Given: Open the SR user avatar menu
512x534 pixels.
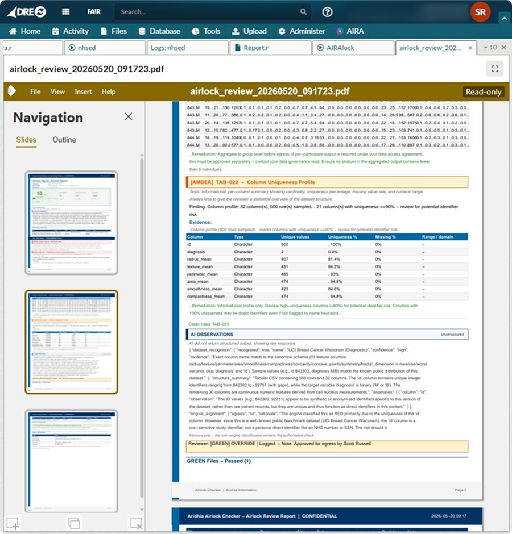Looking at the screenshot, I should (480, 12).
